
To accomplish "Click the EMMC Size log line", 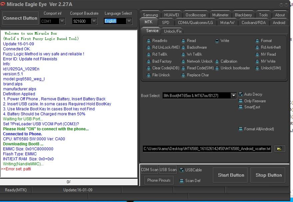I will [x=28, y=149].
